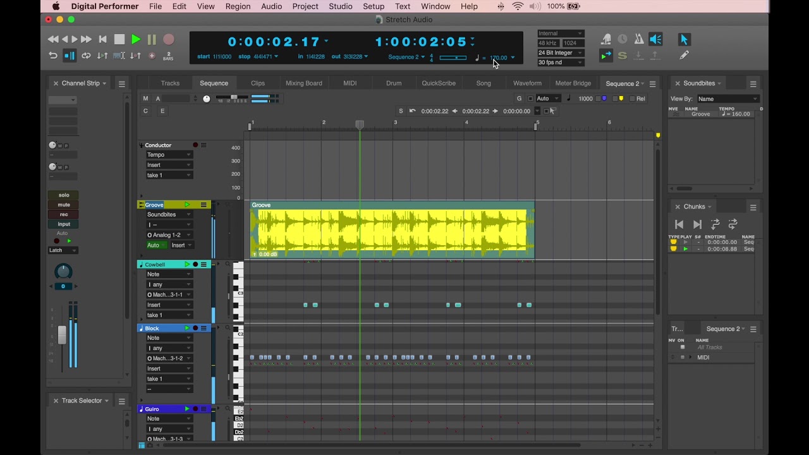The image size is (809, 455).
Task: Adjust the pan knob in Channel Strip
Action: click(63, 272)
